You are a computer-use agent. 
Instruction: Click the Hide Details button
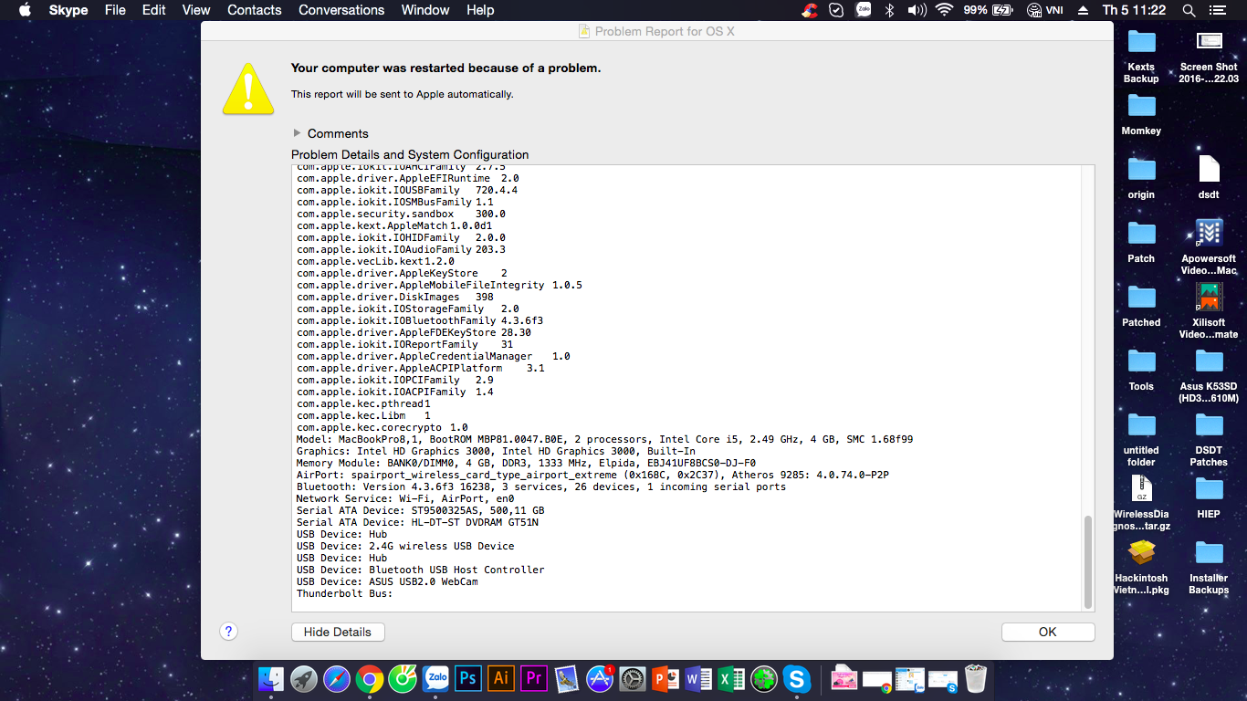click(x=338, y=632)
